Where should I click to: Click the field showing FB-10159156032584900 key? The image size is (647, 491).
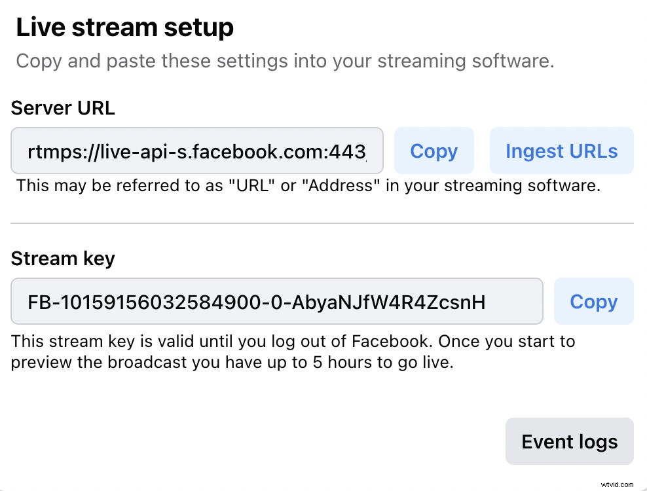point(276,301)
